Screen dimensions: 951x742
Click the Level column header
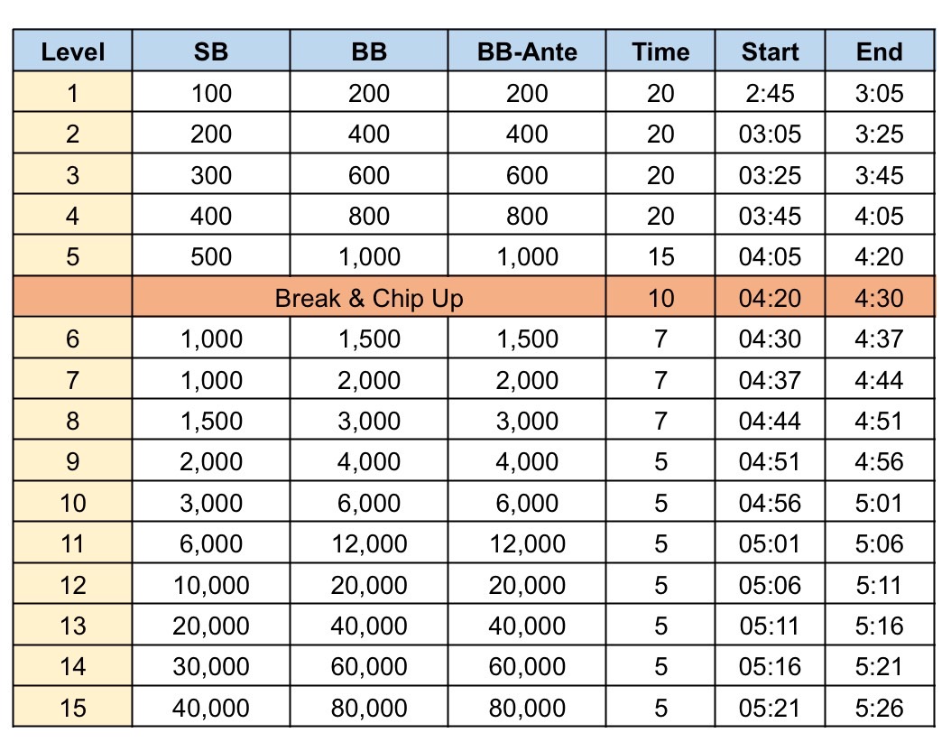(73, 51)
